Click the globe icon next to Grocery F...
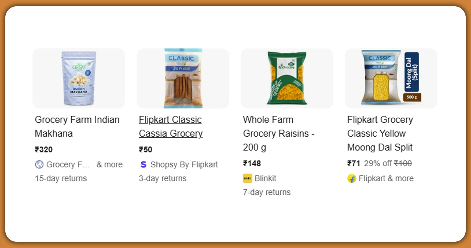This screenshot has width=471, height=248. [39, 164]
